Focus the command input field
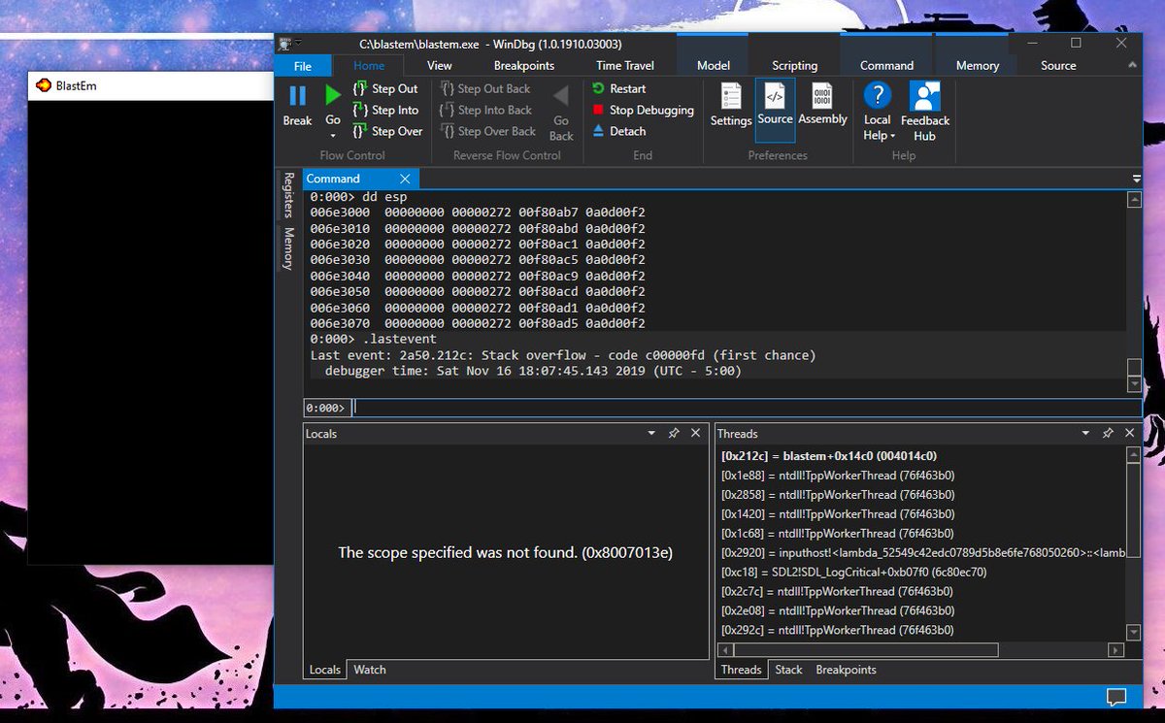Image resolution: width=1165 pixels, height=723 pixels. pos(745,408)
